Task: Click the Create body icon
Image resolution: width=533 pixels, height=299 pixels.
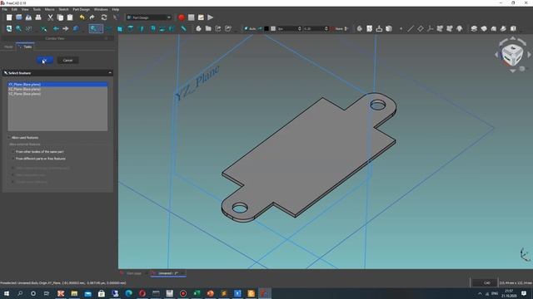Action: pyautogui.click(x=360, y=29)
